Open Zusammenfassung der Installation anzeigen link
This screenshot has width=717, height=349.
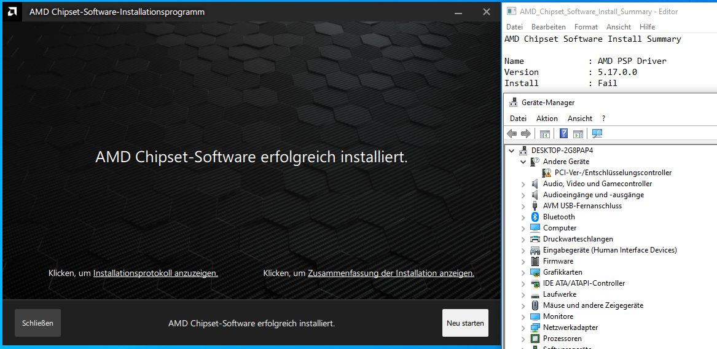[391, 273]
